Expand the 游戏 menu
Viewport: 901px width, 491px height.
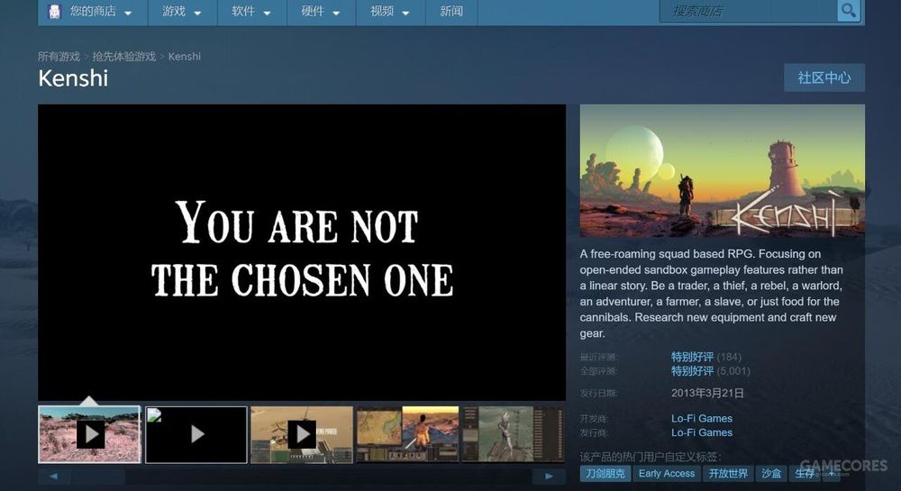click(182, 12)
